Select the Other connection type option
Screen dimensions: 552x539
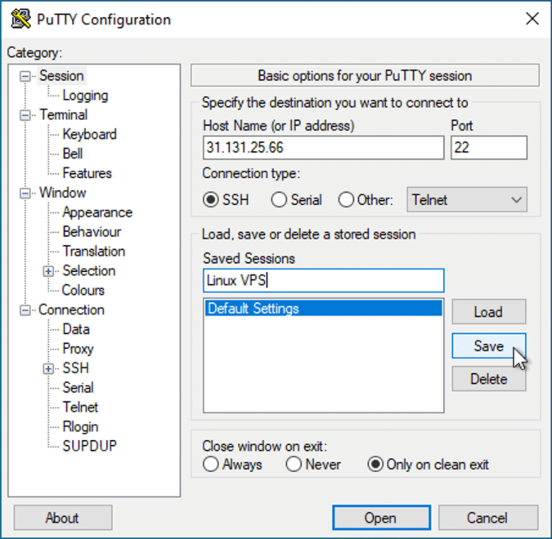point(346,199)
